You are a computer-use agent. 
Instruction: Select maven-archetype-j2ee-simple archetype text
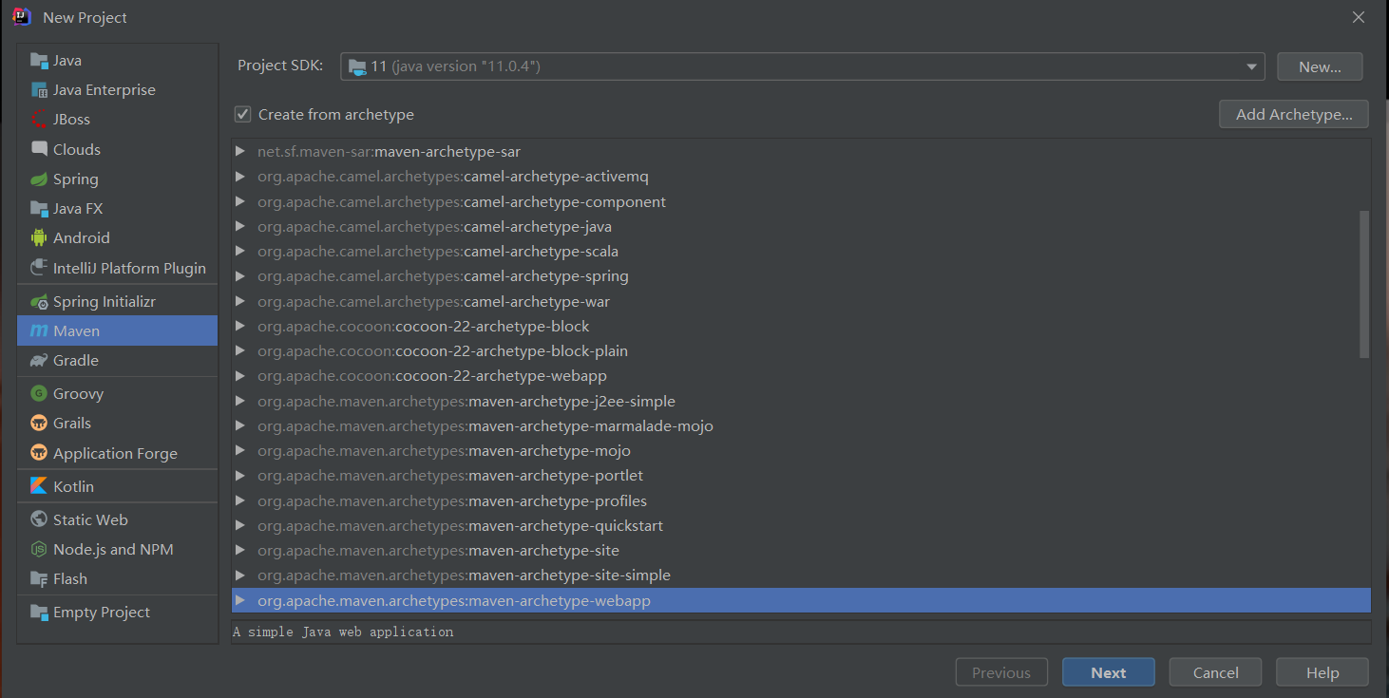click(x=572, y=402)
